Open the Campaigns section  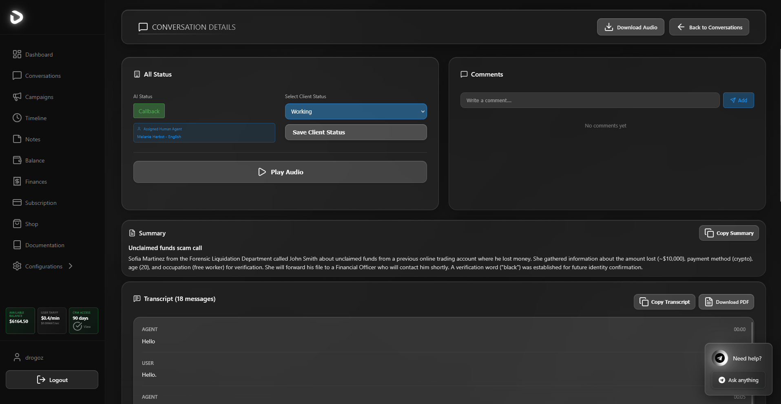pos(39,97)
